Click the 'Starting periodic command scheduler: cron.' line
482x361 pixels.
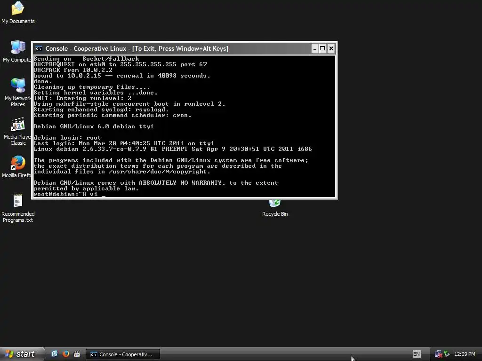[x=112, y=115]
